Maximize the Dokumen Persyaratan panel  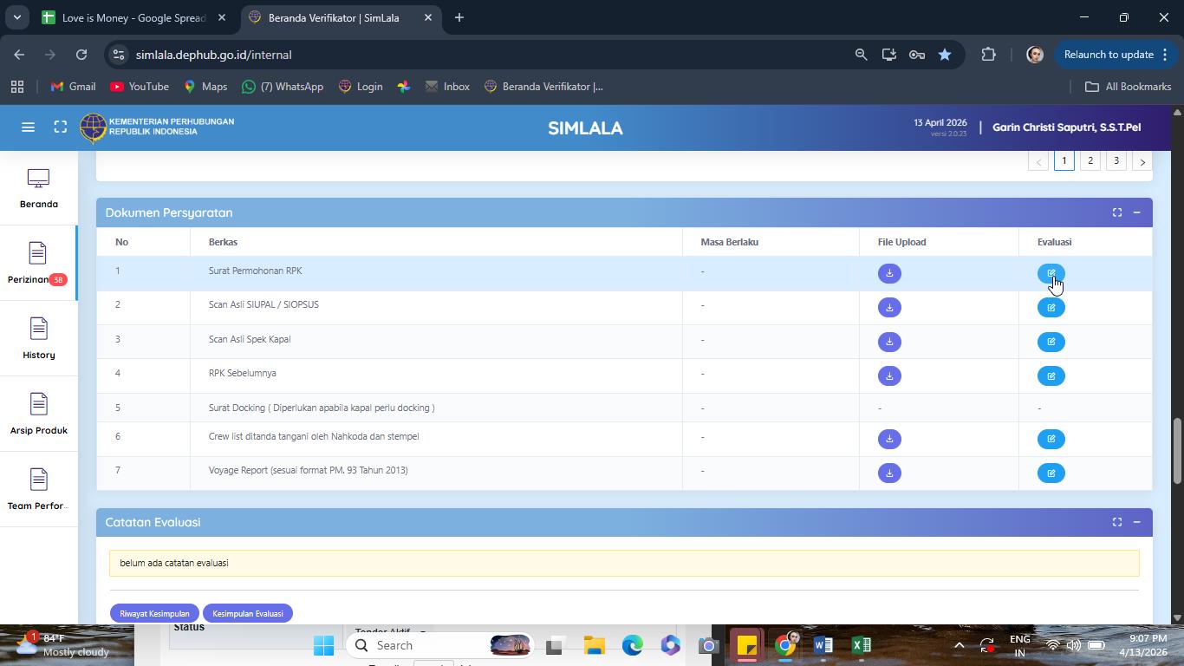click(1117, 212)
